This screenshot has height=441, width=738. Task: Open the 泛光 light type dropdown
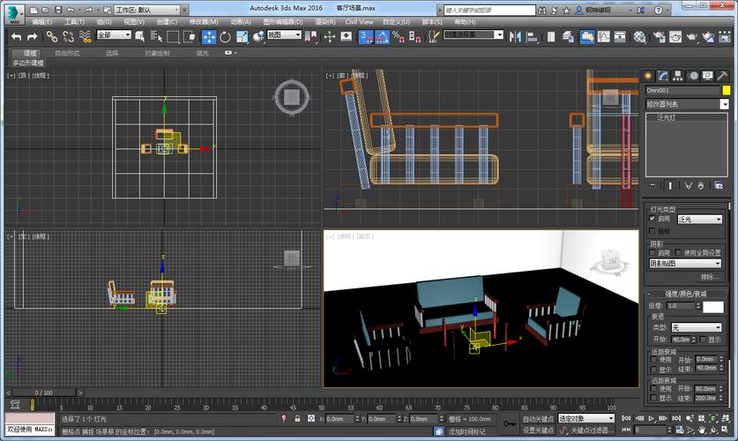700,218
